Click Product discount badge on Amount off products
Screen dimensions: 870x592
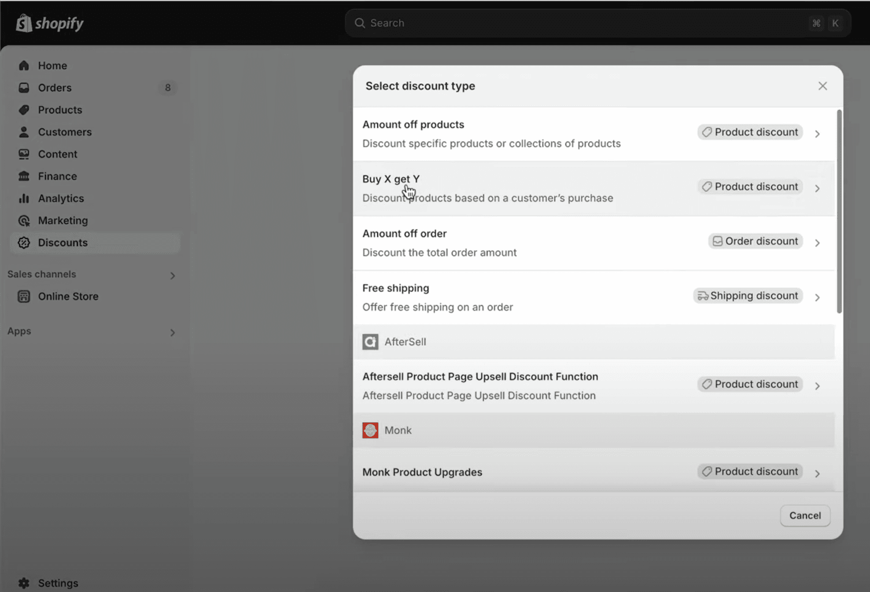pos(750,132)
